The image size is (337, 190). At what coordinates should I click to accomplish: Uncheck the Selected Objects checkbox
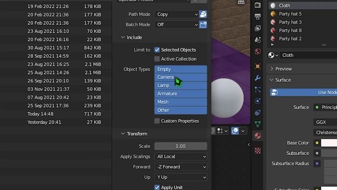(x=157, y=50)
